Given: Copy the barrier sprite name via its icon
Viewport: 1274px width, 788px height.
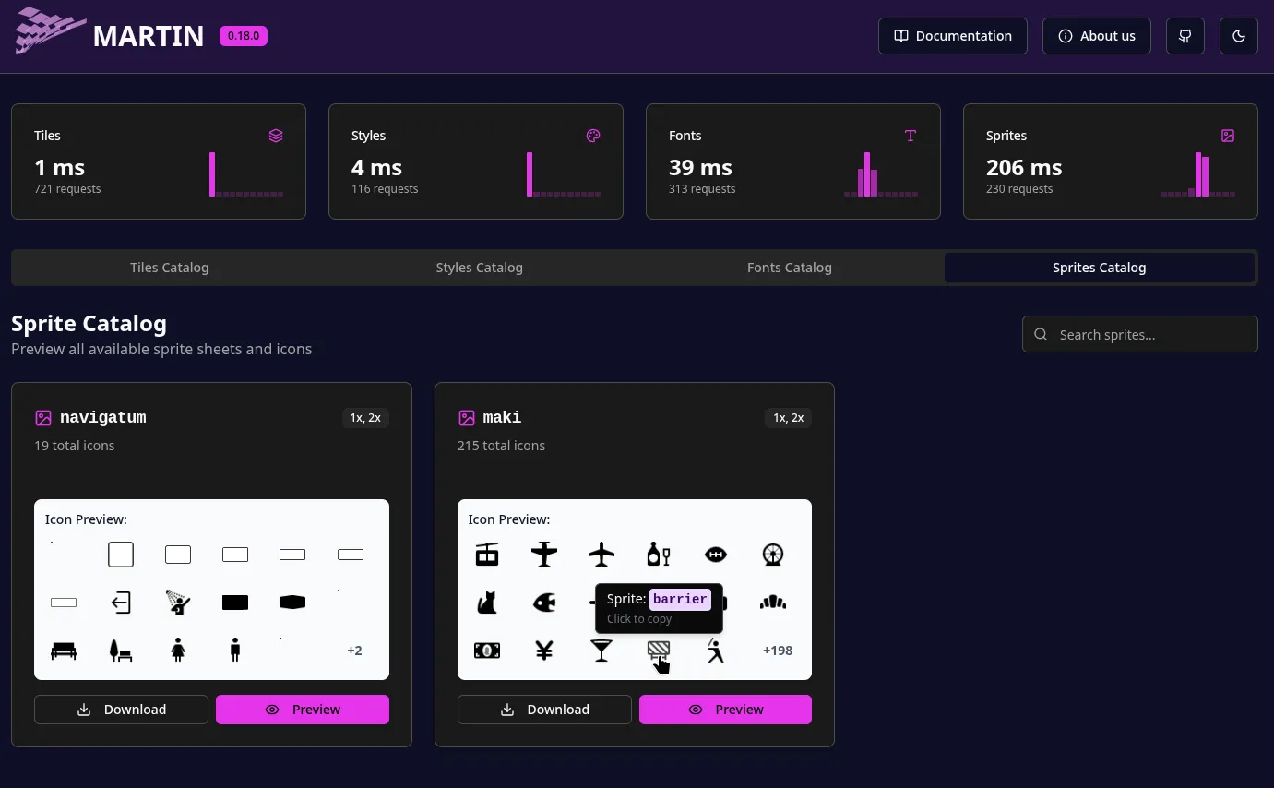Looking at the screenshot, I should pos(659,651).
